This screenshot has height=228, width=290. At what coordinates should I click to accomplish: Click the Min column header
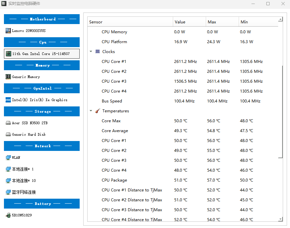tap(258, 22)
